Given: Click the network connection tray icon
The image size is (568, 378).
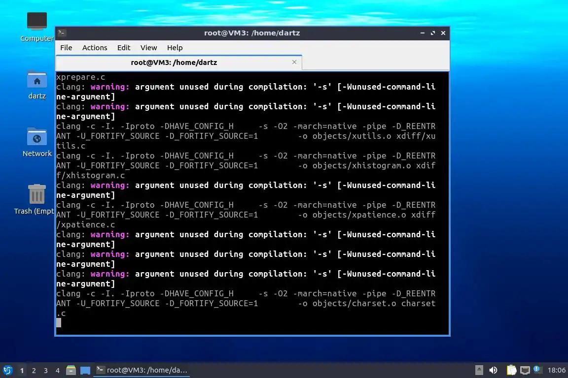Looking at the screenshot, I should pyautogui.click(x=525, y=370).
